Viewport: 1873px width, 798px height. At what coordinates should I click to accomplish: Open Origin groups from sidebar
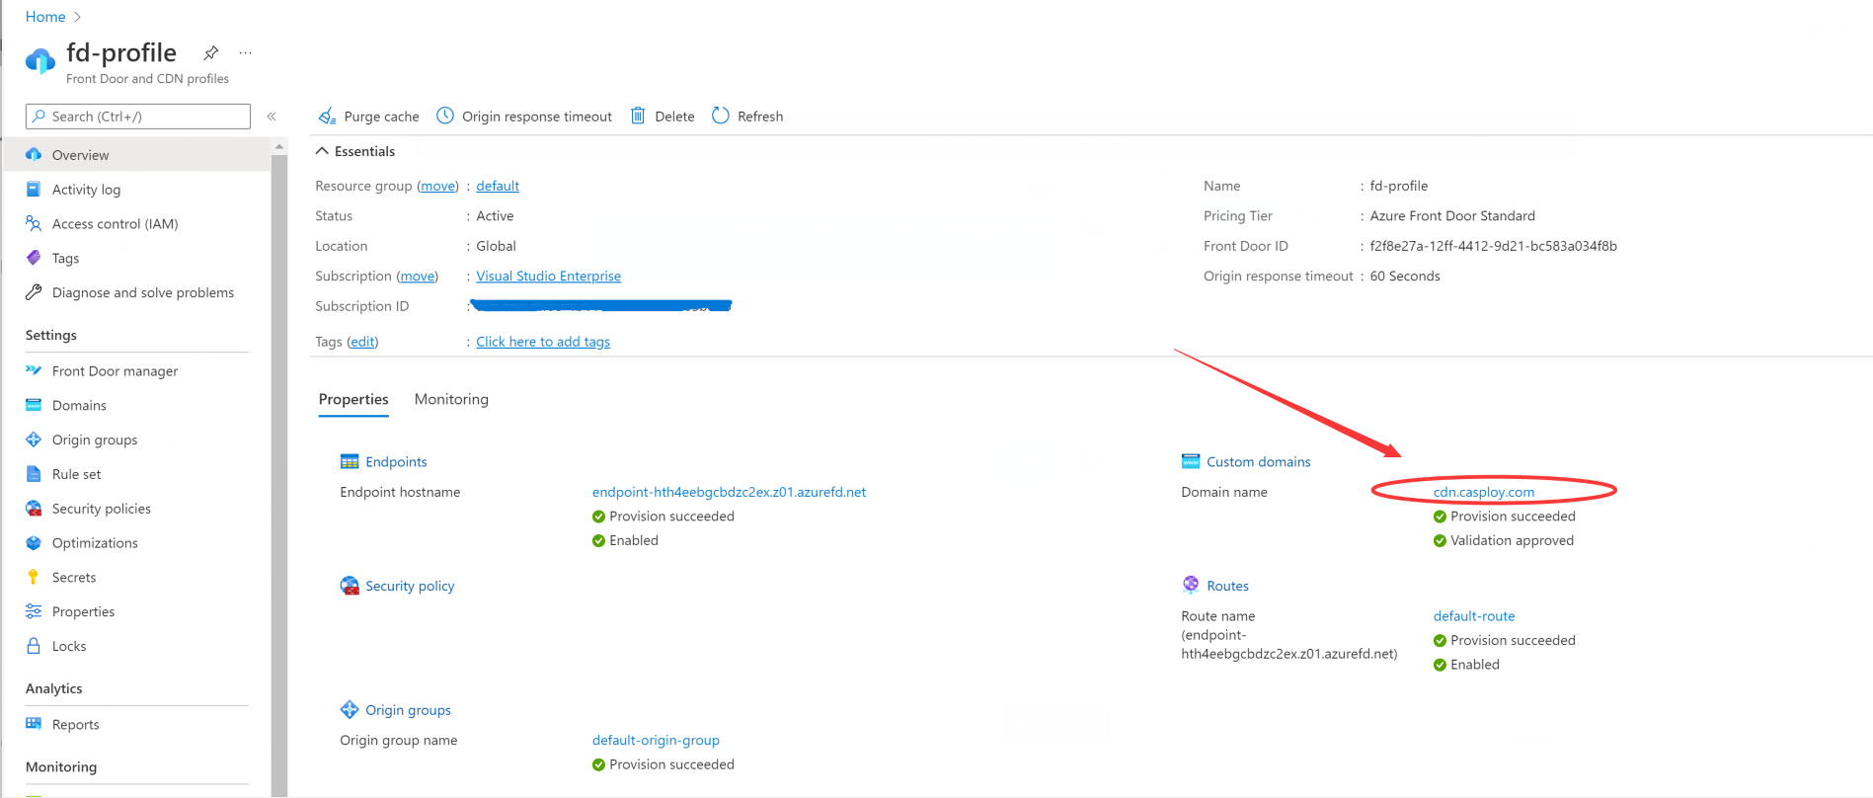(95, 440)
